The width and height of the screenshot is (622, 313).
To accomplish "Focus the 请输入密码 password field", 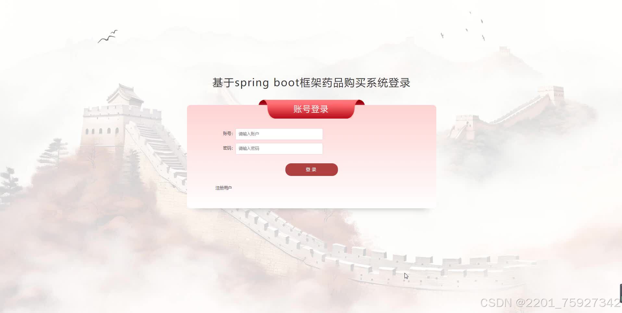I will tap(279, 148).
